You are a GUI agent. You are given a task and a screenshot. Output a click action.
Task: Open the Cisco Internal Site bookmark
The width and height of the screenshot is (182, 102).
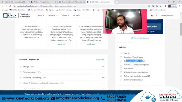[82, 10]
